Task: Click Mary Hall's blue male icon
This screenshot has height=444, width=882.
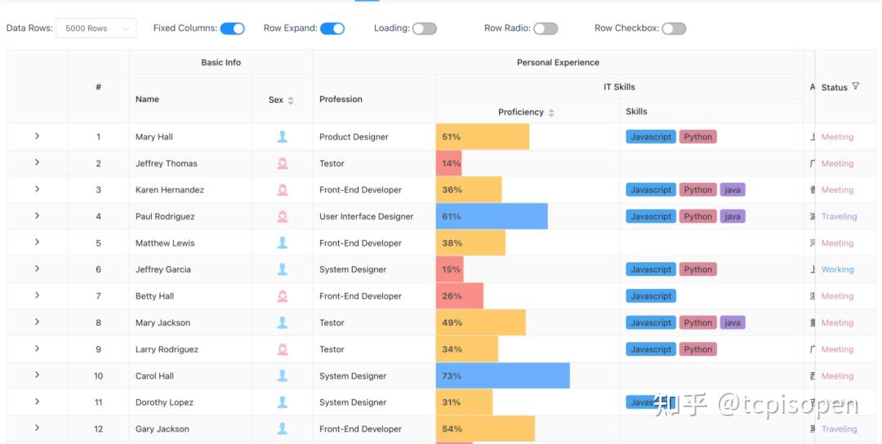Action: click(x=283, y=136)
